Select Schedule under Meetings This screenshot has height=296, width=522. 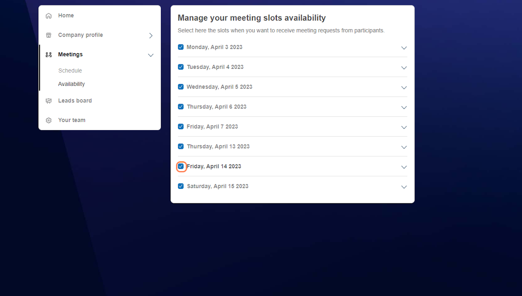pos(70,71)
